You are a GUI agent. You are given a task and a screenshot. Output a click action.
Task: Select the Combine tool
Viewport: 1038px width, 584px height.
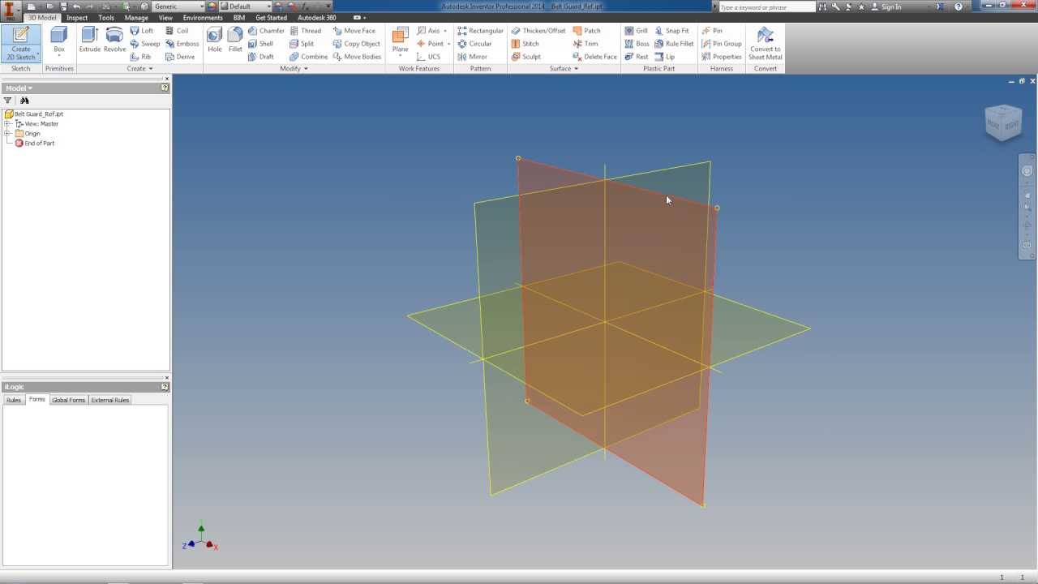pos(309,57)
